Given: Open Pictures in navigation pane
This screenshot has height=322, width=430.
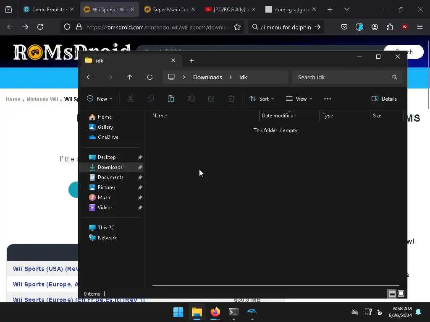Looking at the screenshot, I should pos(106,187).
